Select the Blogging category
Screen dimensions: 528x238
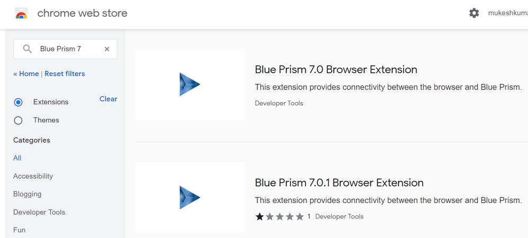[28, 194]
